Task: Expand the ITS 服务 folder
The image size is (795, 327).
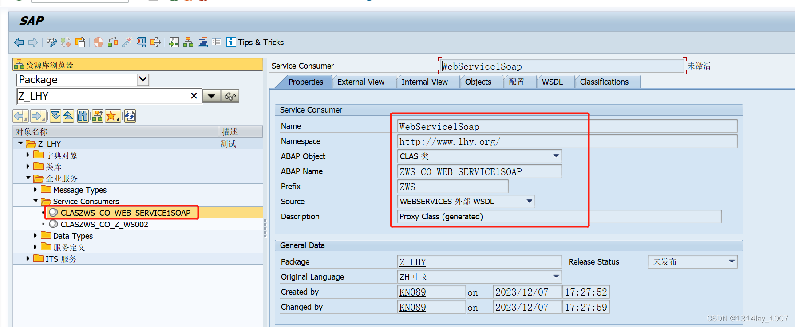Action: click(28, 258)
